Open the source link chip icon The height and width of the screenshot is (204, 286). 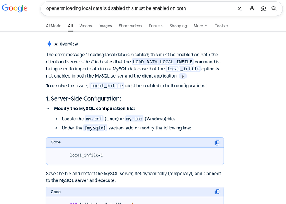tap(183, 76)
